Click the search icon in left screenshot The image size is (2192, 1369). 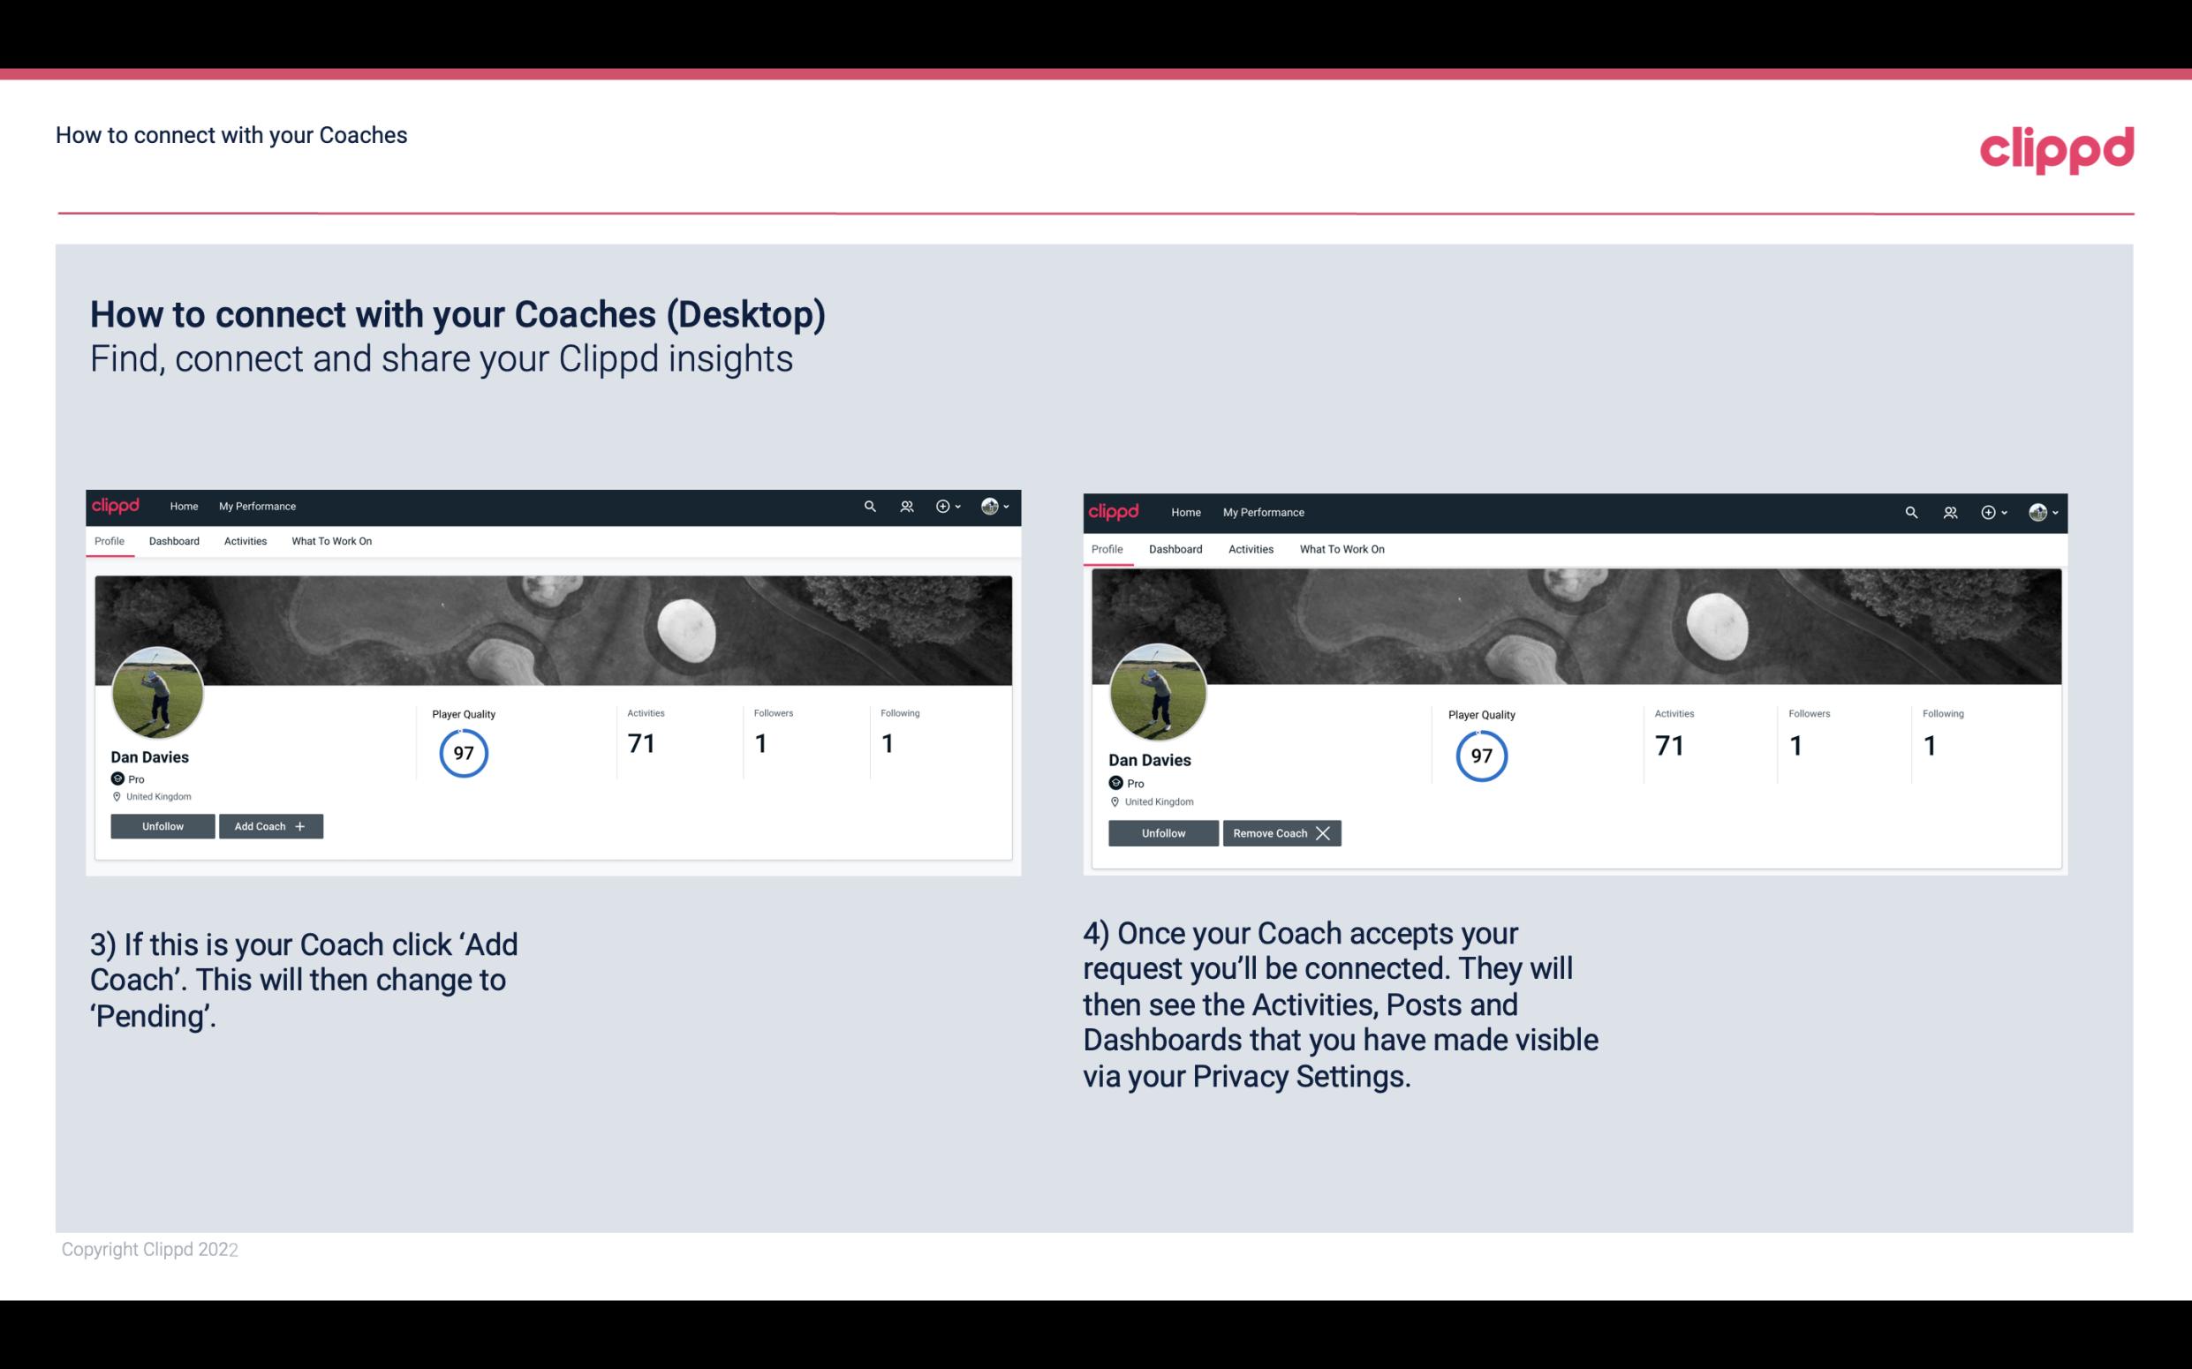point(870,507)
